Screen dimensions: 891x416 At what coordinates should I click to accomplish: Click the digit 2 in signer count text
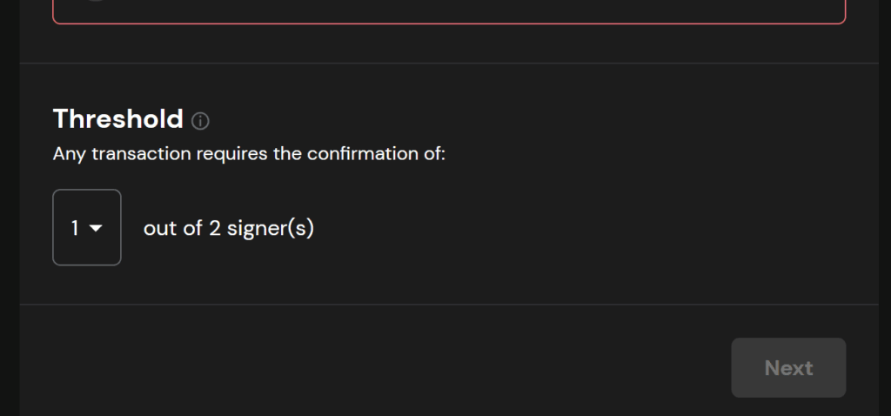click(x=214, y=228)
